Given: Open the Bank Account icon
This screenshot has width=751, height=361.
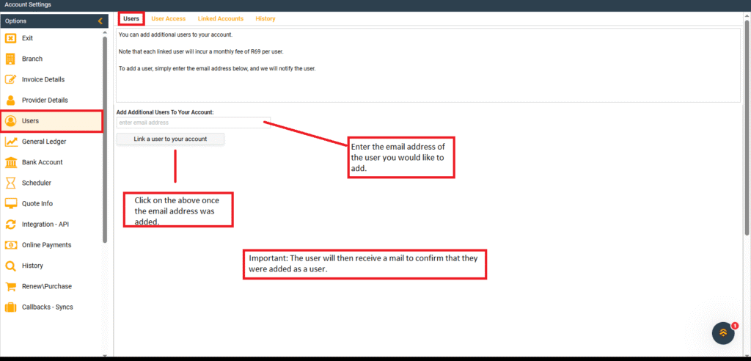Looking at the screenshot, I should click(11, 162).
